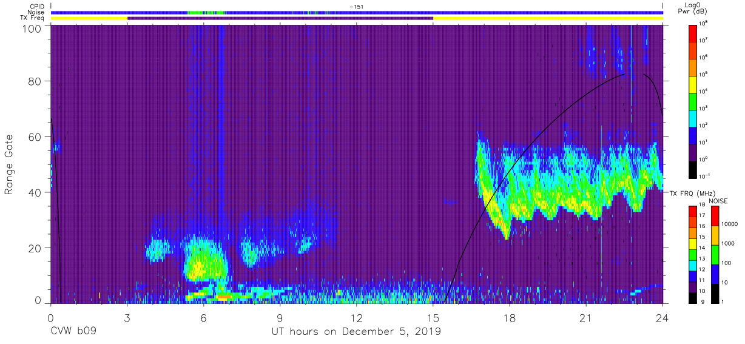Click the 18 hour tick label on the time axis

510,318
